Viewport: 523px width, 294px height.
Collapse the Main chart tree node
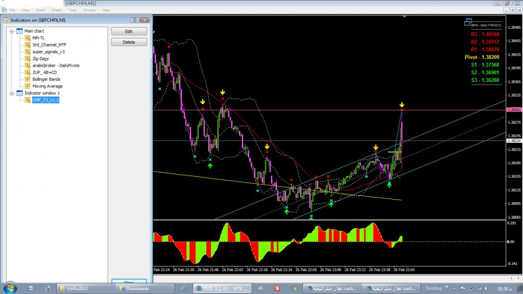coord(12,31)
